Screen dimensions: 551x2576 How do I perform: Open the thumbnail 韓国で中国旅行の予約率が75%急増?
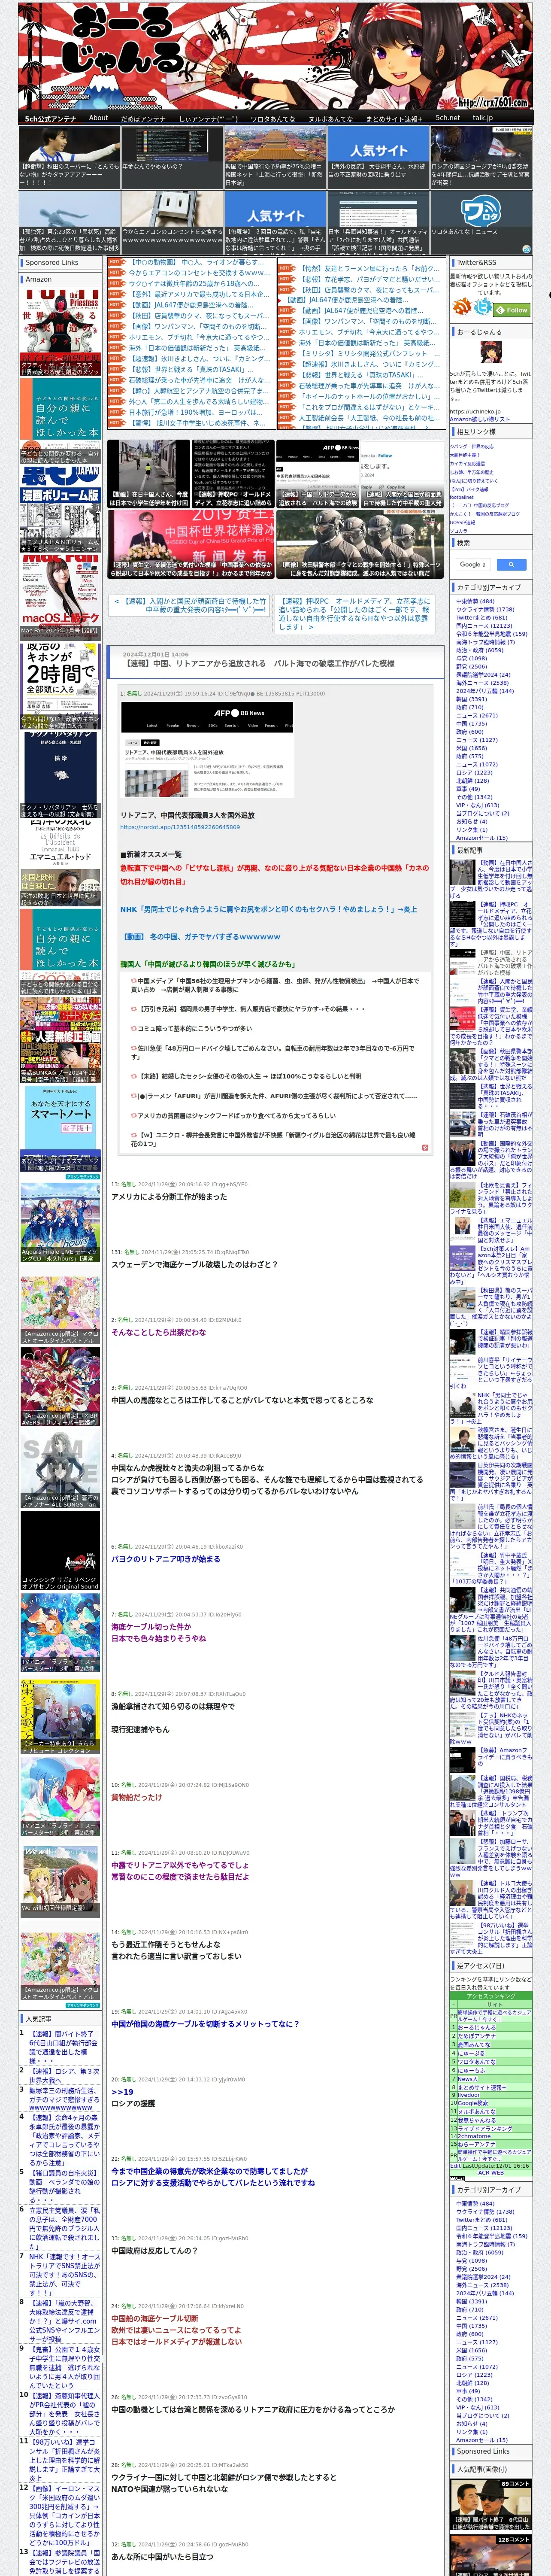[274, 157]
